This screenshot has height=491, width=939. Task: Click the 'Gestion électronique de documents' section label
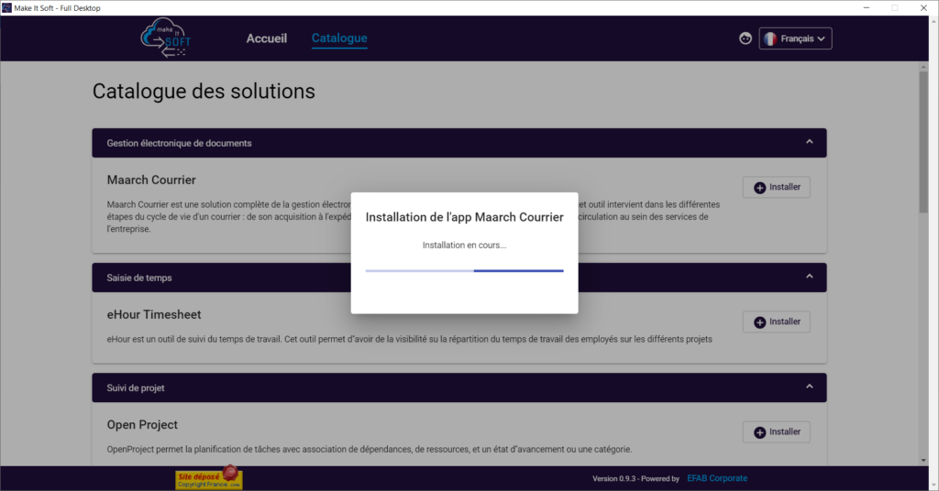click(179, 143)
